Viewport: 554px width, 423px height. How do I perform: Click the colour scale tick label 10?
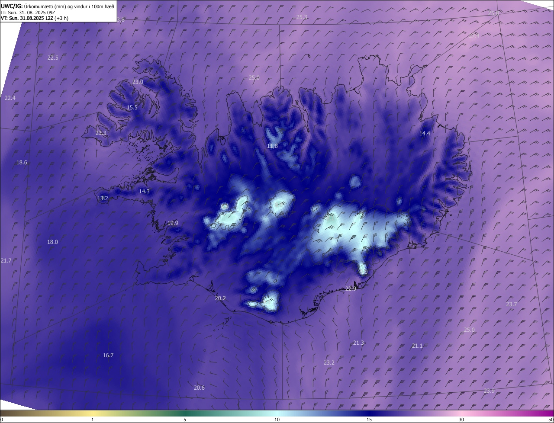[277, 420]
